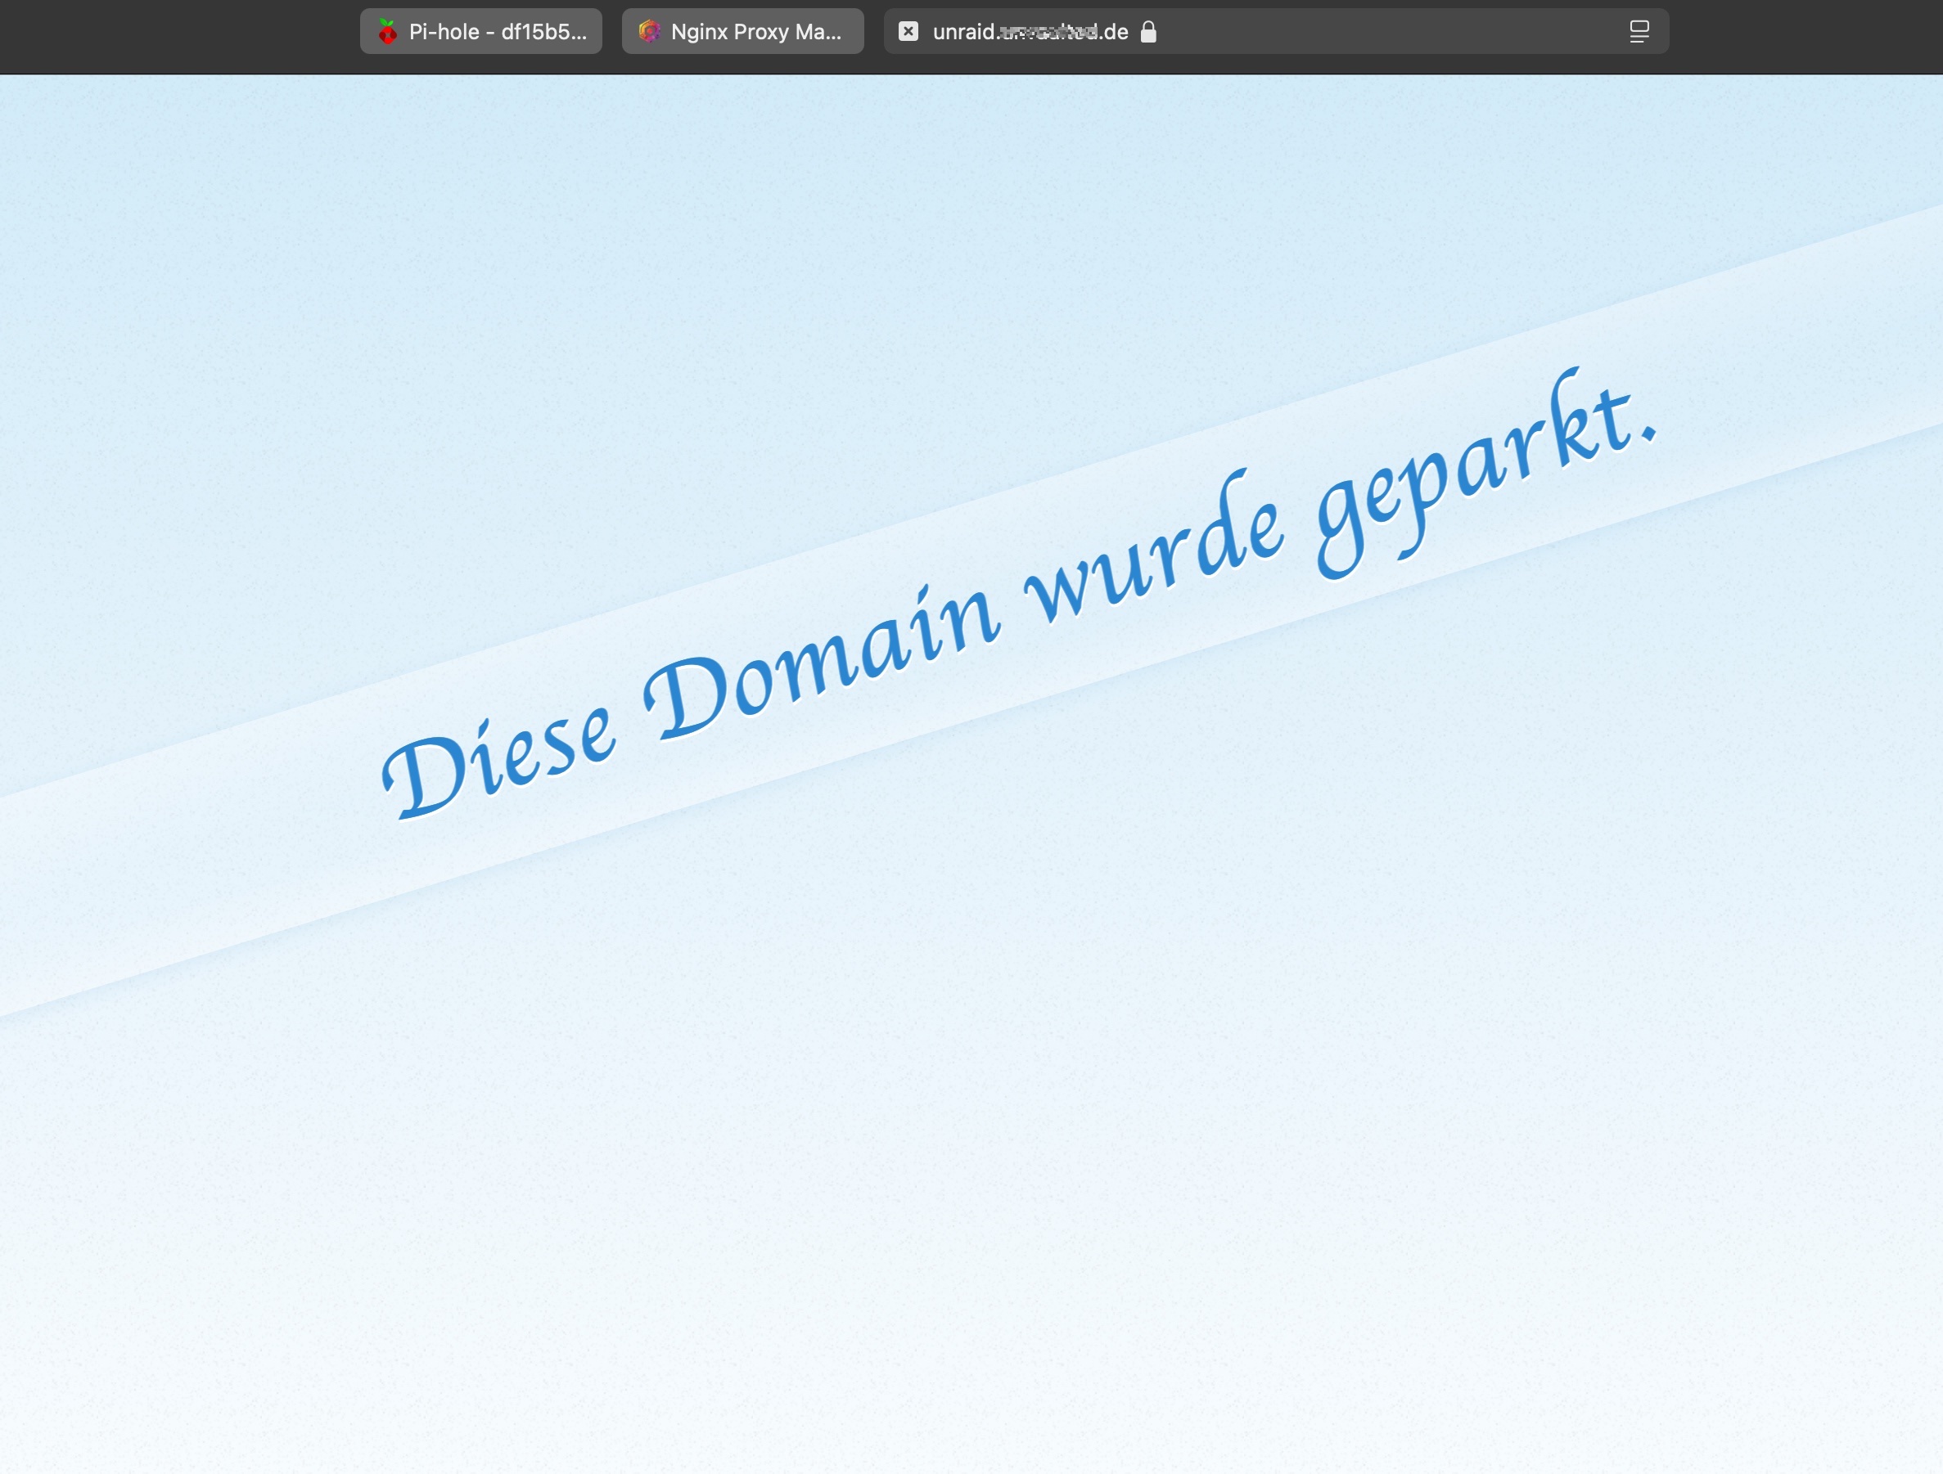Click empty toolbar right of address bar
This screenshot has width=1943, height=1474.
coord(1801,35)
